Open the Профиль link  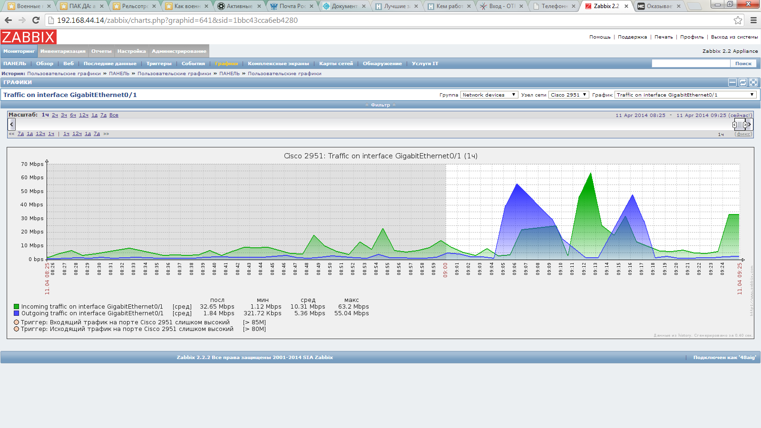(692, 37)
